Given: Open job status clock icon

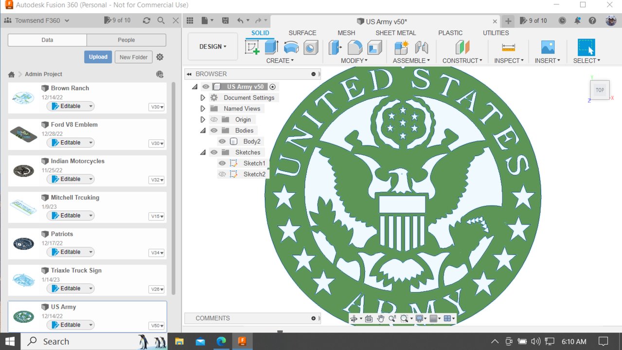Looking at the screenshot, I should pyautogui.click(x=562, y=20).
